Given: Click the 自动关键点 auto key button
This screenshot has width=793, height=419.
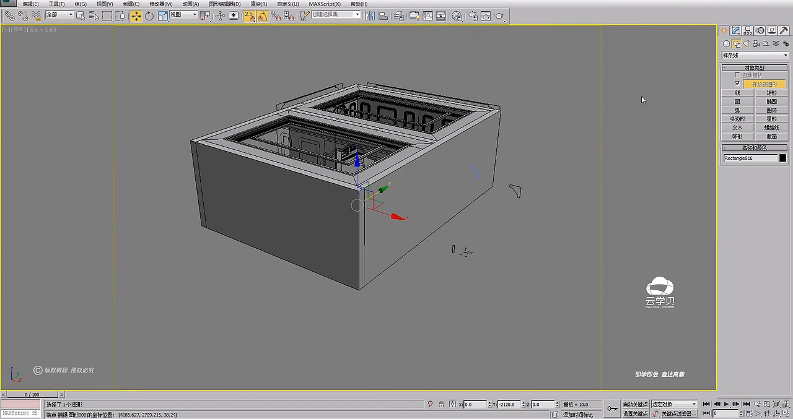Looking at the screenshot, I should (x=635, y=404).
